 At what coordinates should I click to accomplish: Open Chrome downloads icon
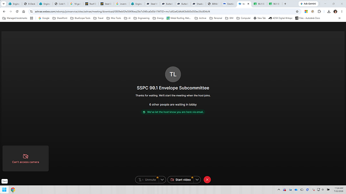tap(329, 11)
